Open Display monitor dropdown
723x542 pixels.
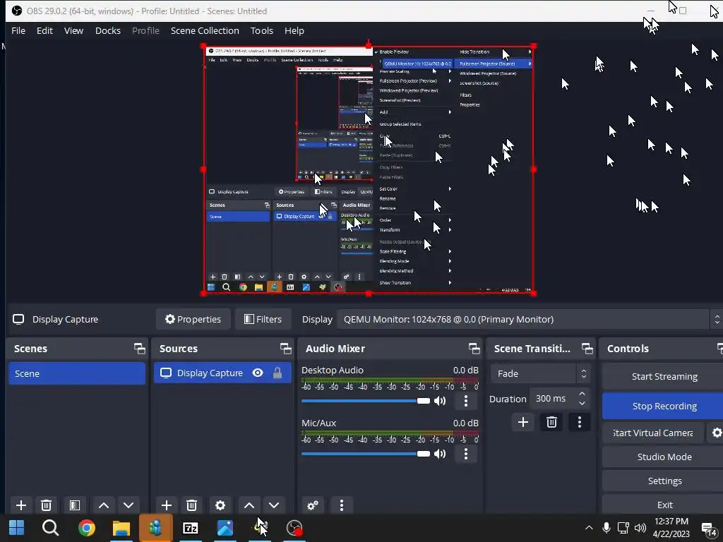(530, 320)
